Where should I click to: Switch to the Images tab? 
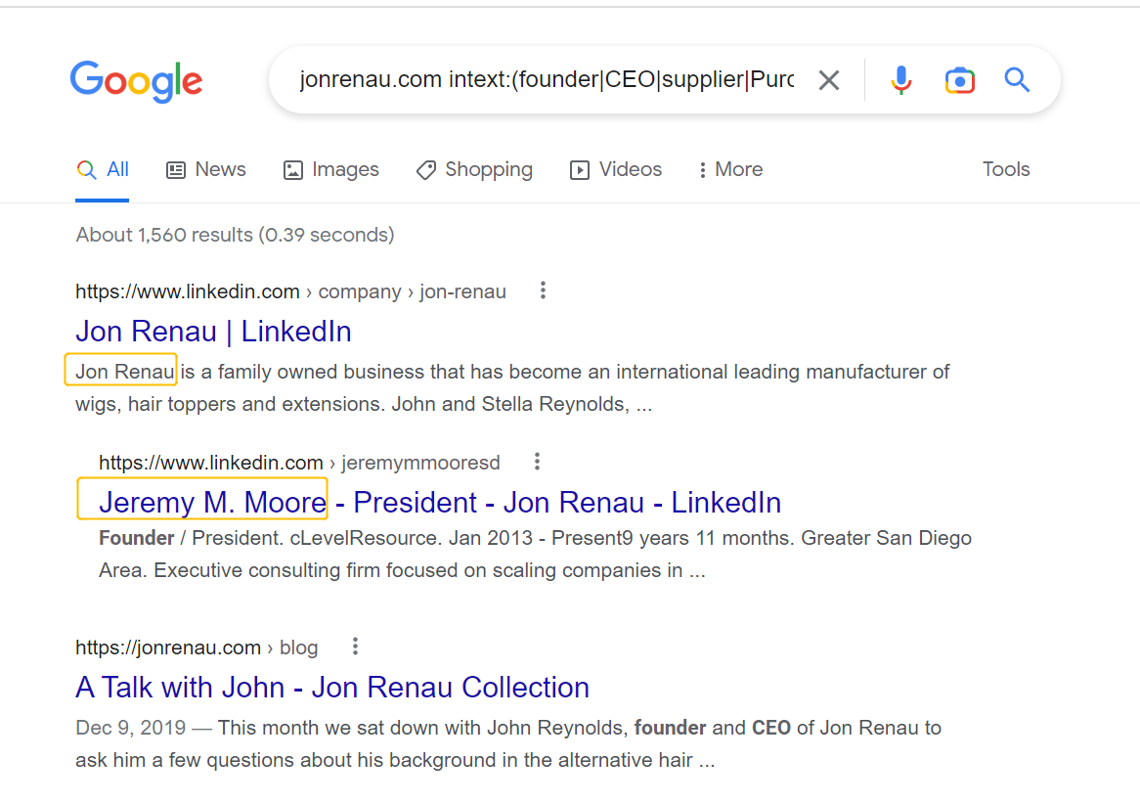pyautogui.click(x=330, y=169)
